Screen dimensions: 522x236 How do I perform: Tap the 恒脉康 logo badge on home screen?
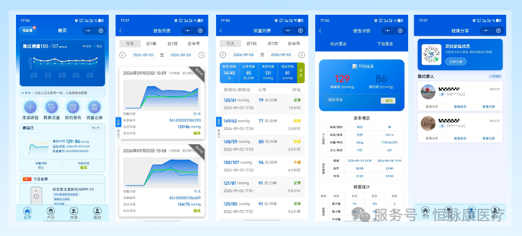coord(28,31)
